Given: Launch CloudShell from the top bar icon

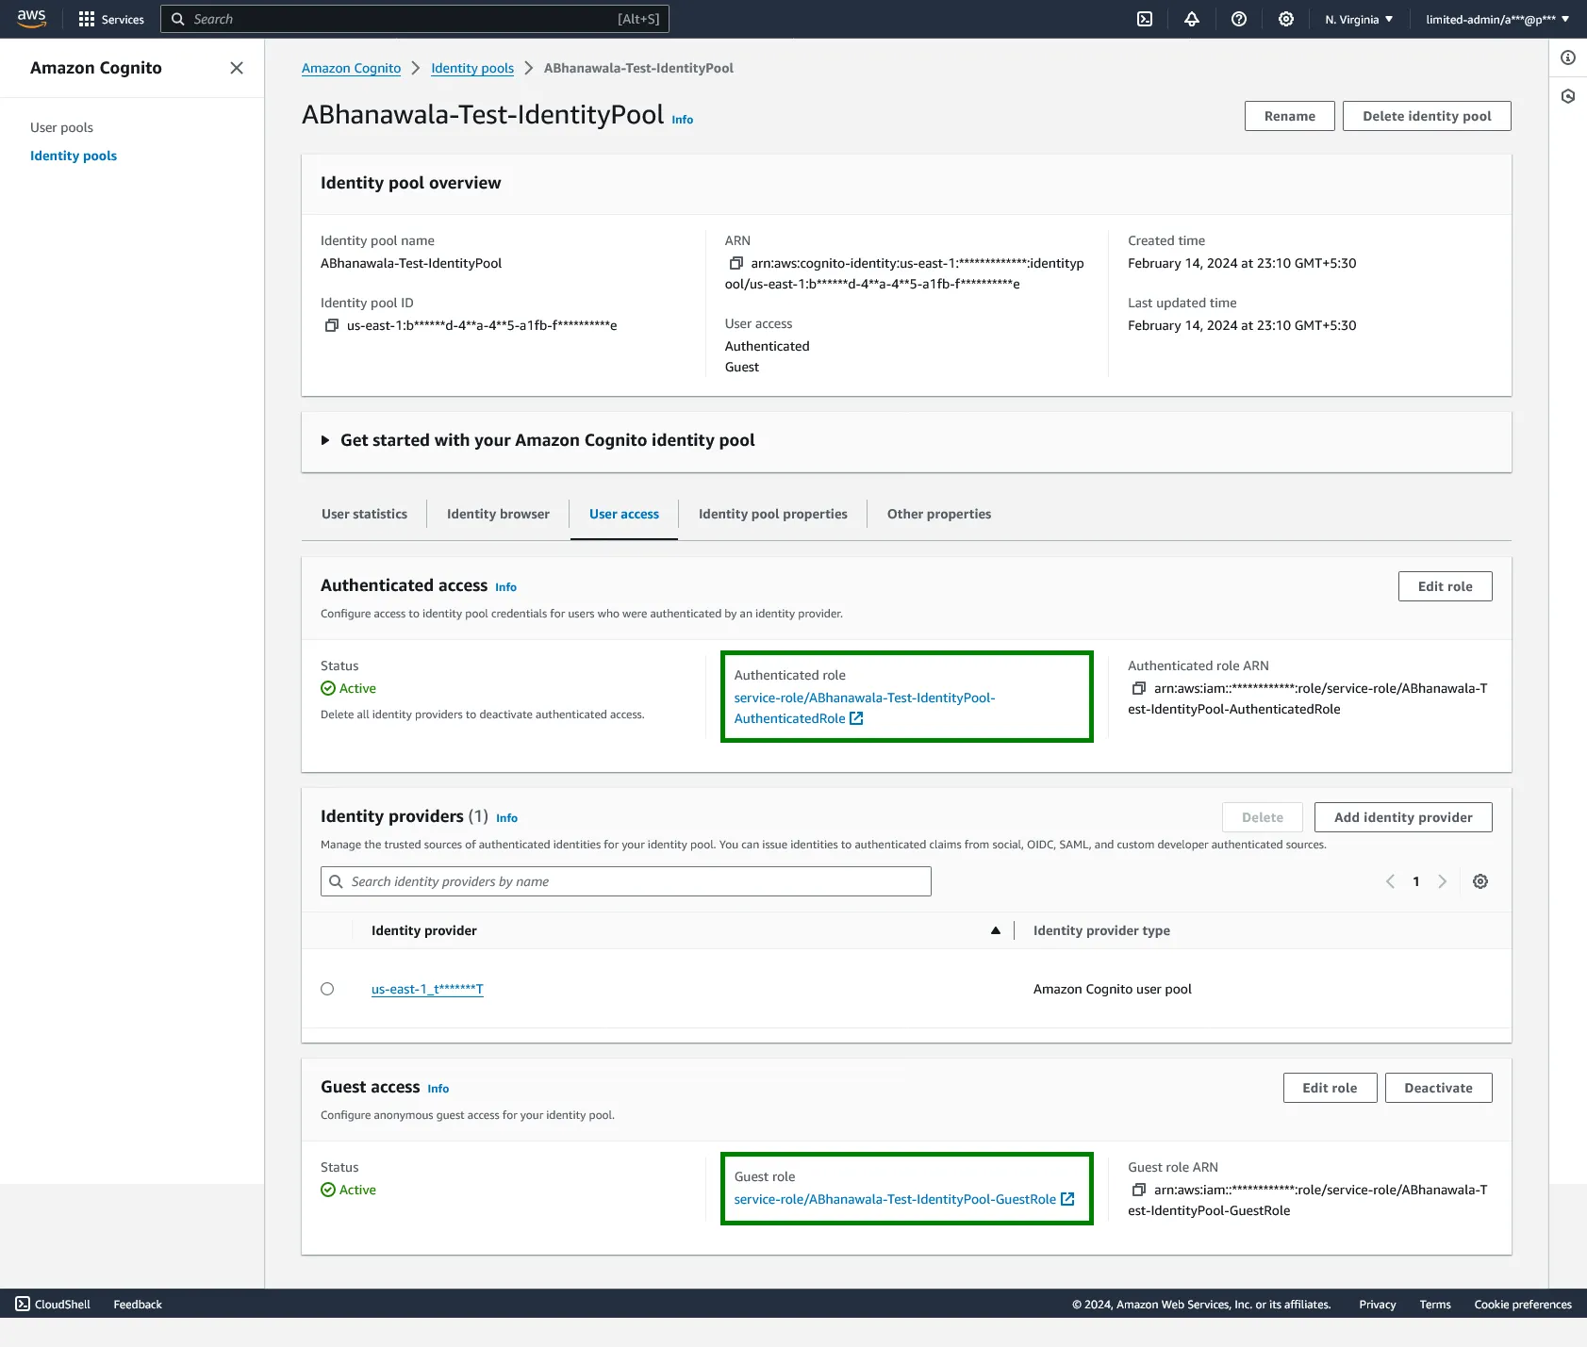Looking at the screenshot, I should point(1145,19).
